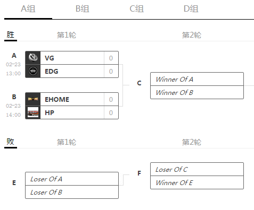The height and width of the screenshot is (210, 254).
Task: Select the Winner Of B slot
Action: pos(197,92)
